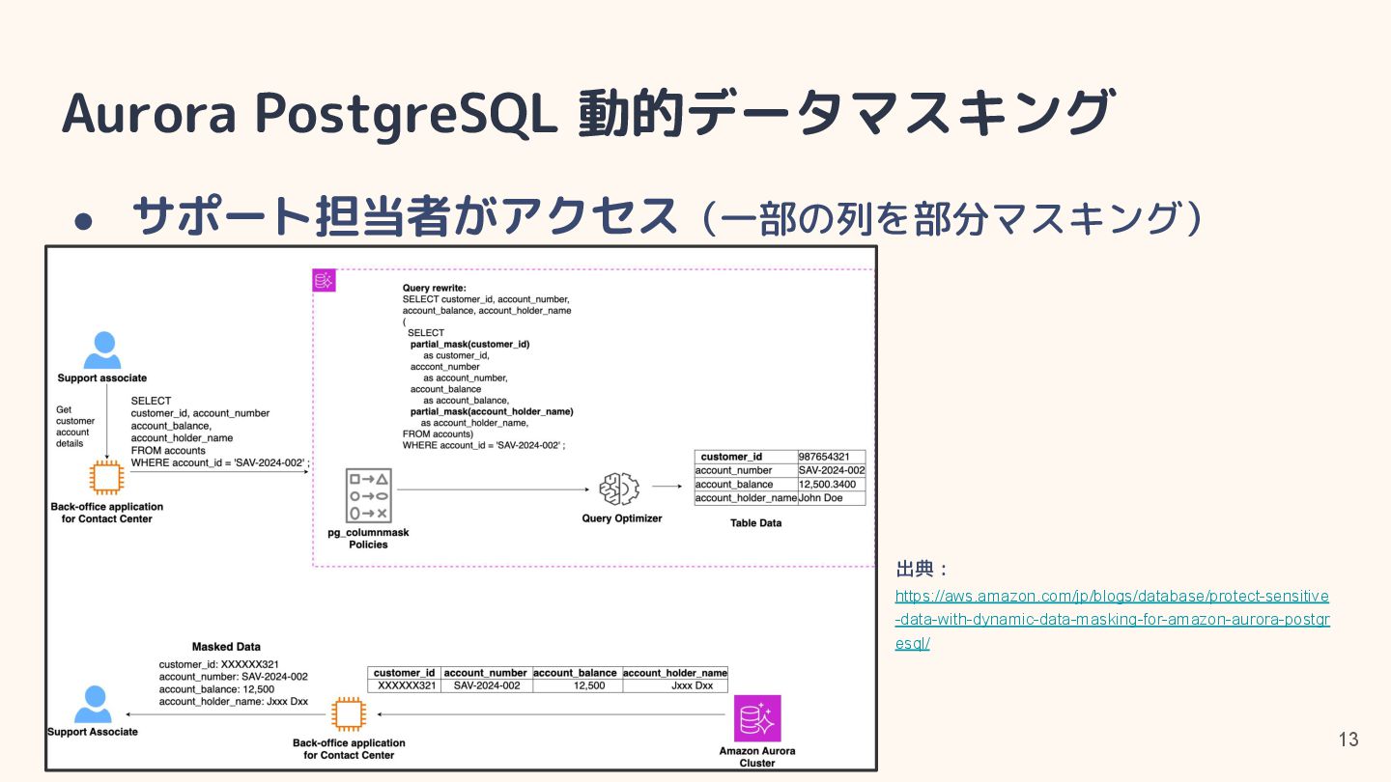Click masked text customer_id: XXXXXX321

(x=219, y=664)
